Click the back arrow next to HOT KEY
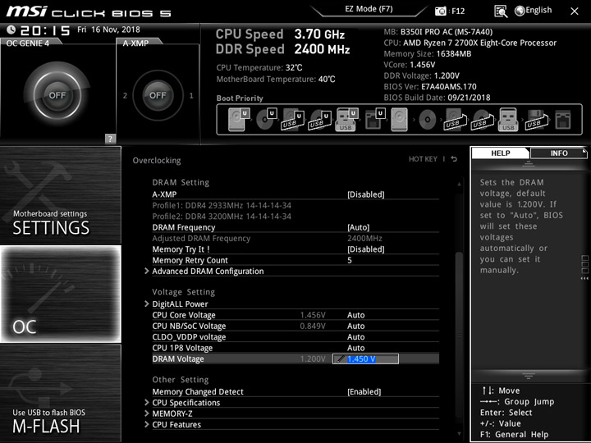The width and height of the screenshot is (591, 443). pyautogui.click(x=454, y=159)
